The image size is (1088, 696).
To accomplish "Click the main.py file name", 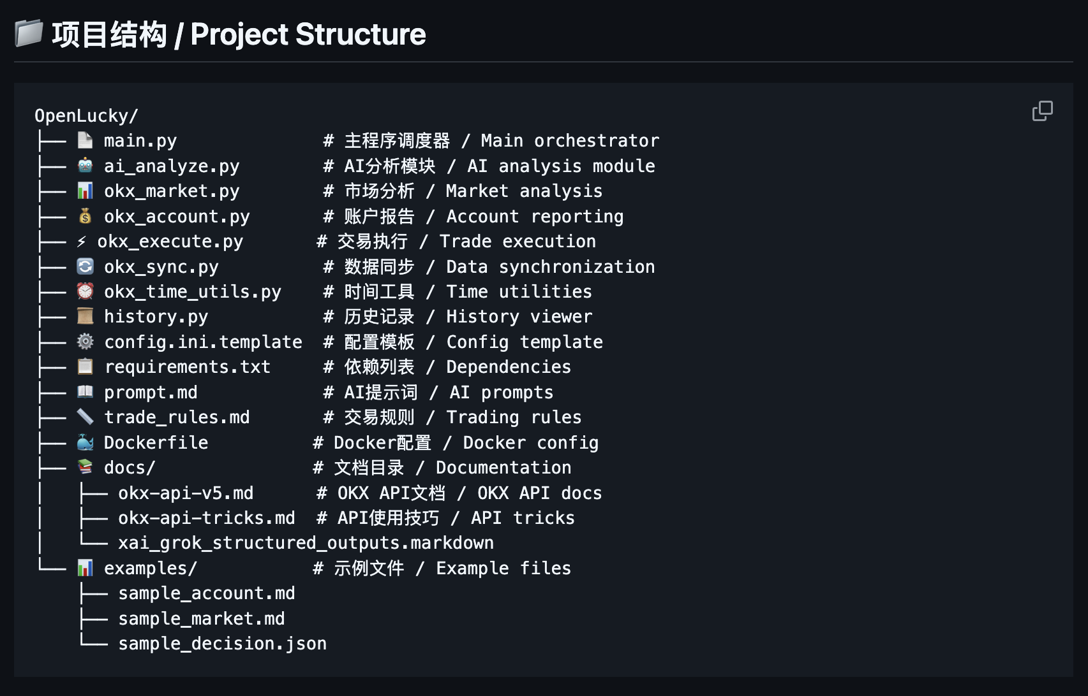I will tap(140, 141).
